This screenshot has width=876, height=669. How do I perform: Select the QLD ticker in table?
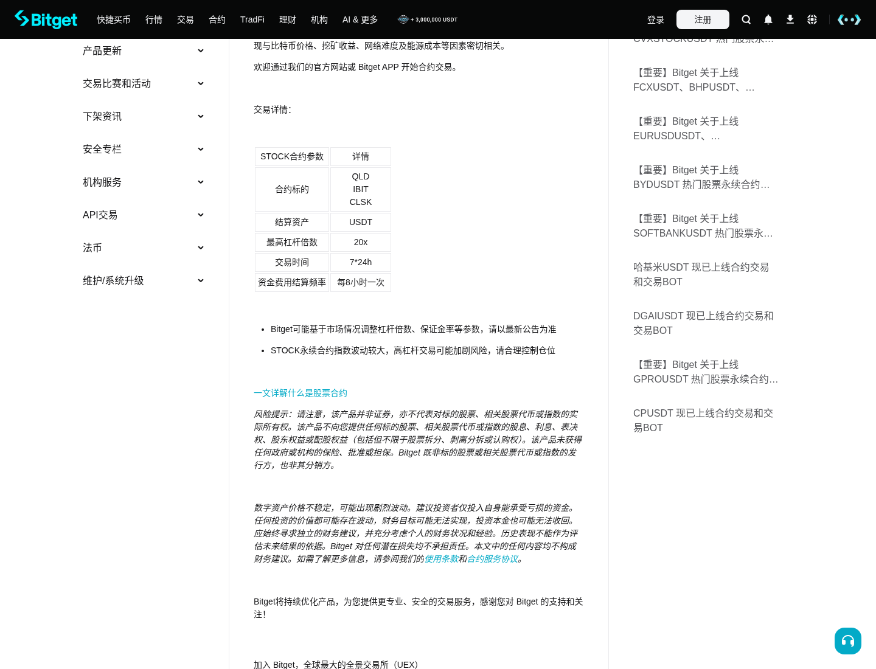[361, 176]
